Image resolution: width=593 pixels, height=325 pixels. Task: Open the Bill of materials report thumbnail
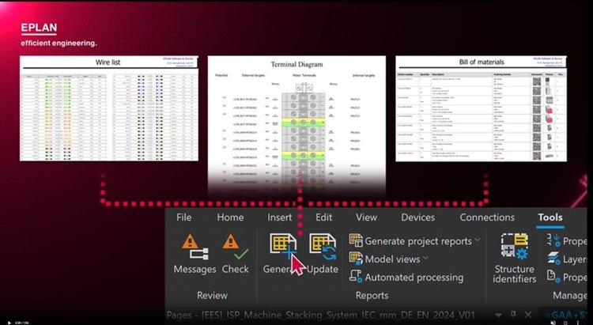tap(481, 108)
